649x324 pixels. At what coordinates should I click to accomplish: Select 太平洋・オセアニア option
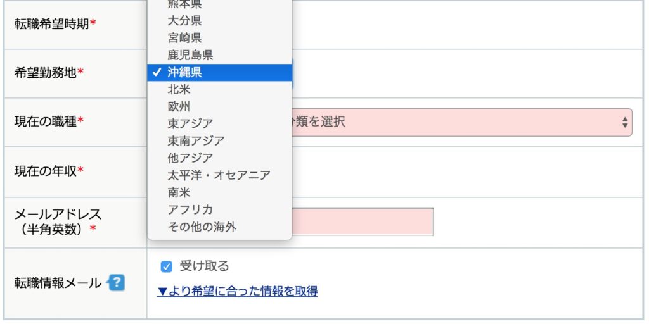click(x=220, y=176)
